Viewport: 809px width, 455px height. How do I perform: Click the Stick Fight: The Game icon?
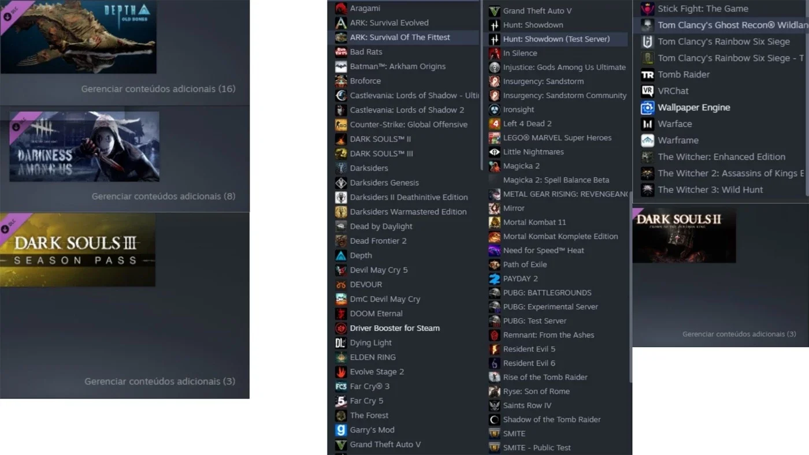648,9
